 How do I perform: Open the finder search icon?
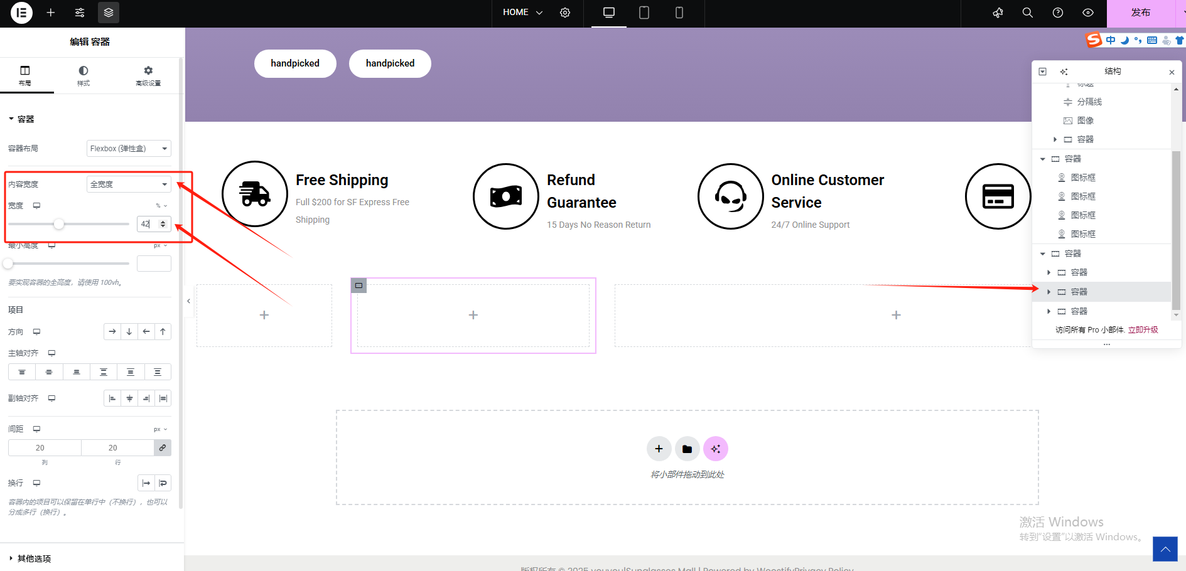click(1028, 13)
